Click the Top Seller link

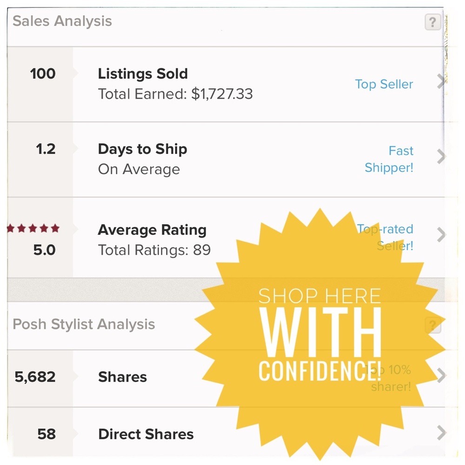[x=384, y=84]
